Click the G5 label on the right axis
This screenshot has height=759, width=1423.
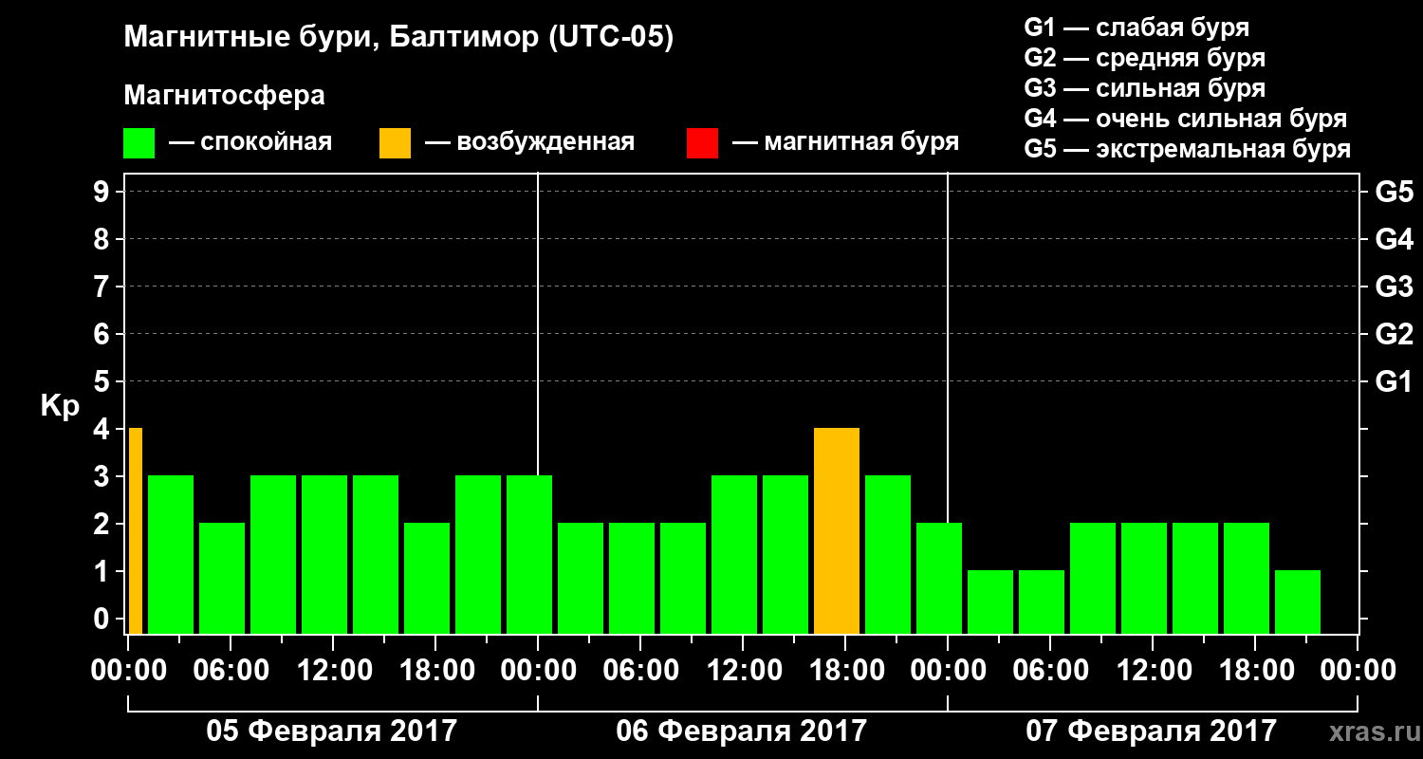click(x=1394, y=192)
